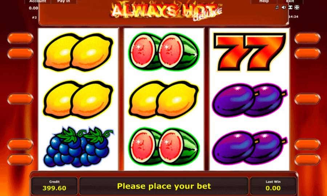The image size is (327, 196).
Task: Mute sound with the speaker icon
Action: (x=284, y=8)
